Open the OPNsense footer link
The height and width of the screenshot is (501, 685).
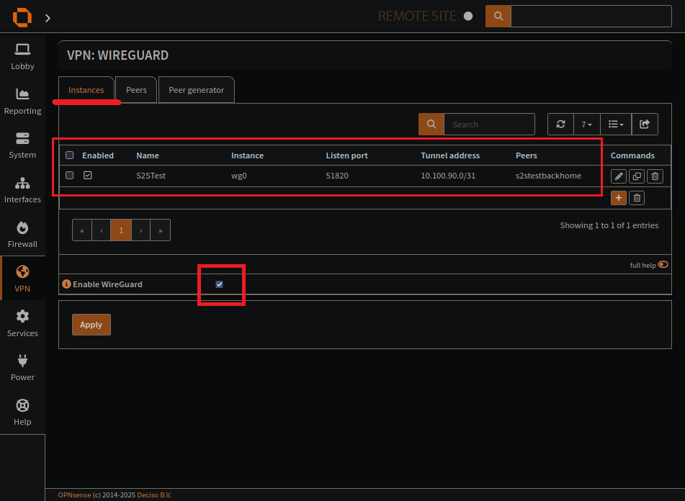point(74,495)
